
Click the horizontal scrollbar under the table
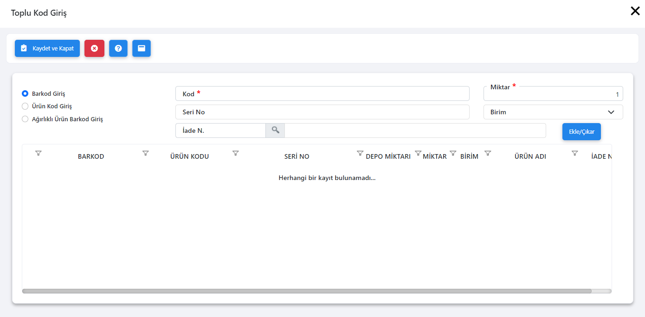coord(306,291)
